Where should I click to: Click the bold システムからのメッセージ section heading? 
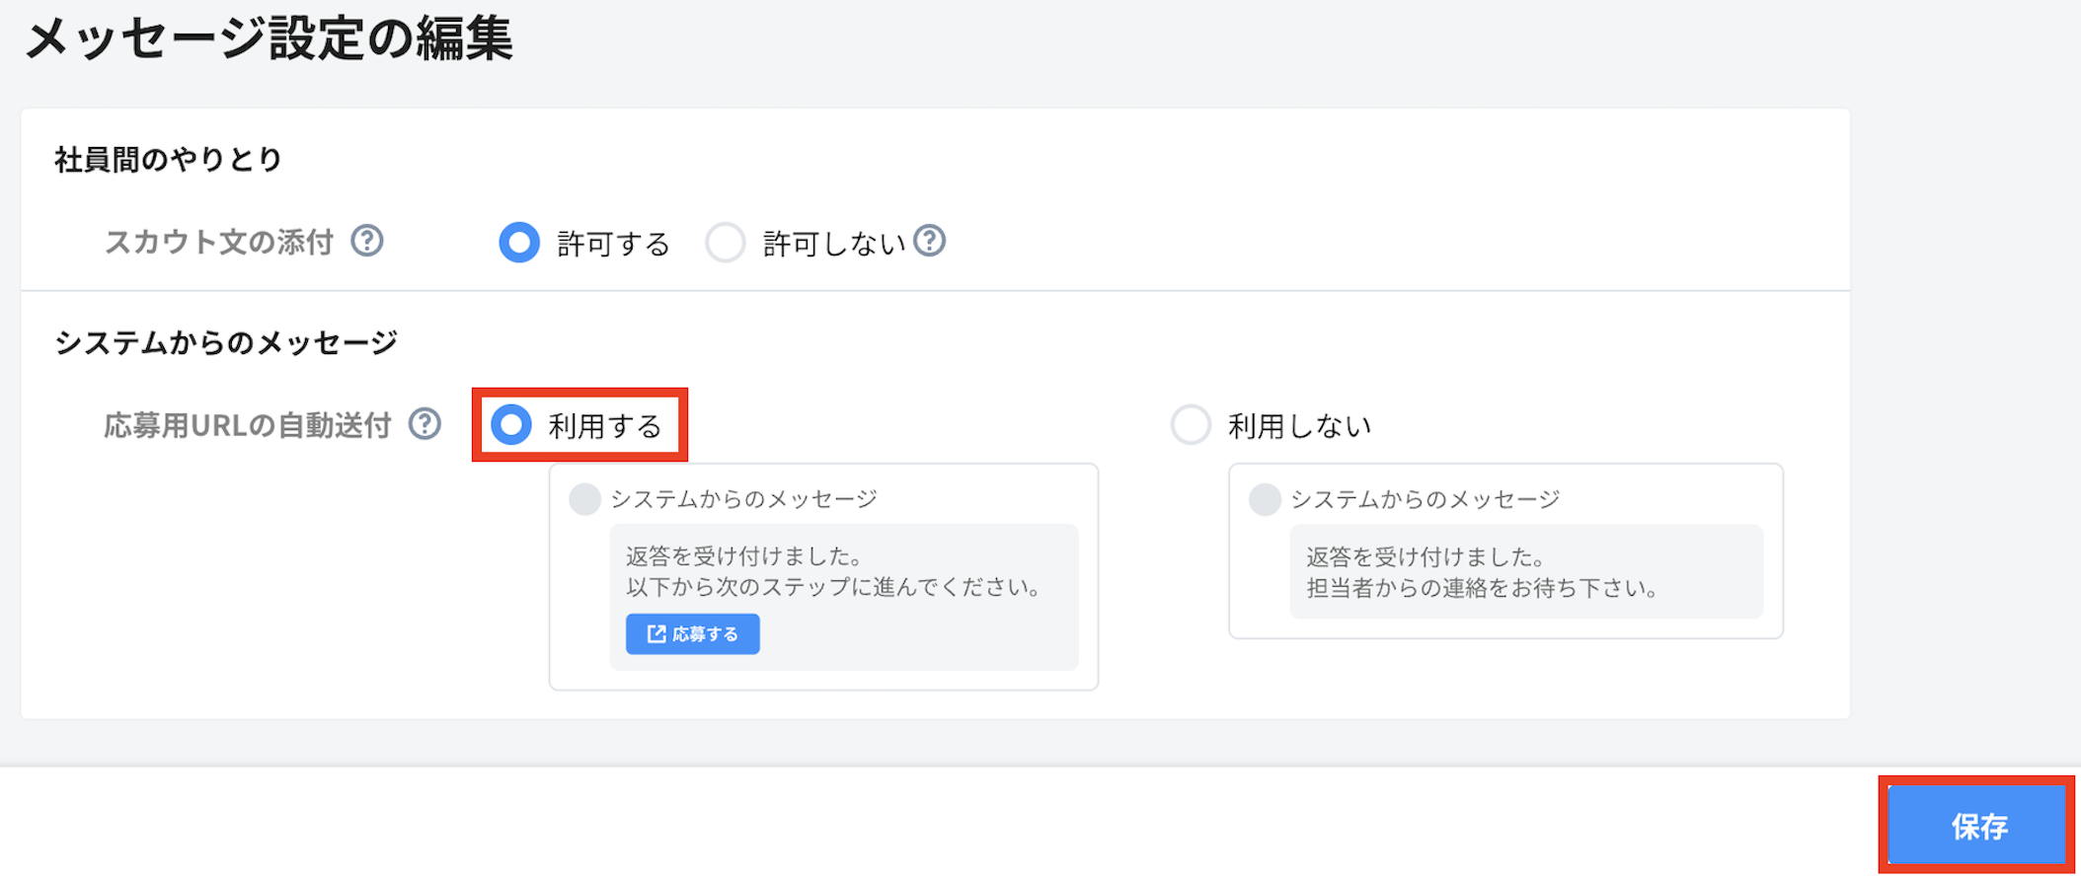226,342
